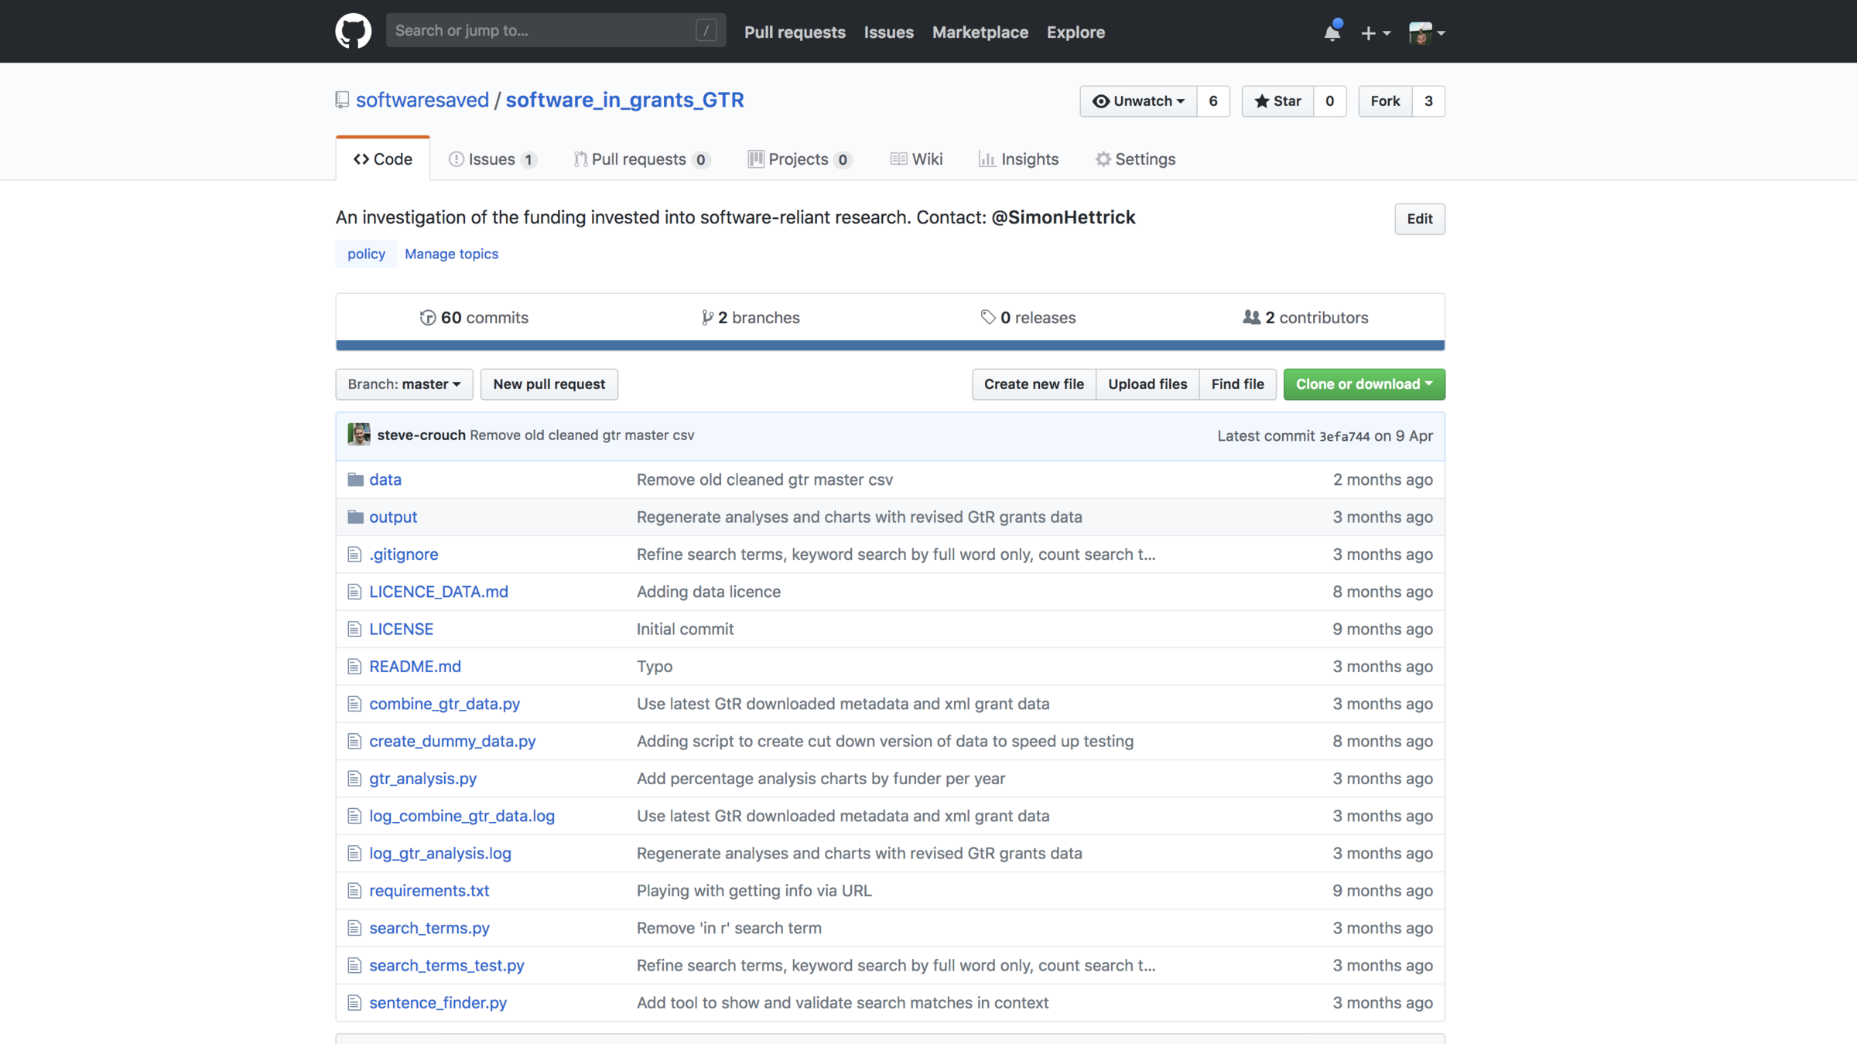The image size is (1857, 1044).
Task: Click the GitHub Octocat logo
Action: (x=353, y=31)
